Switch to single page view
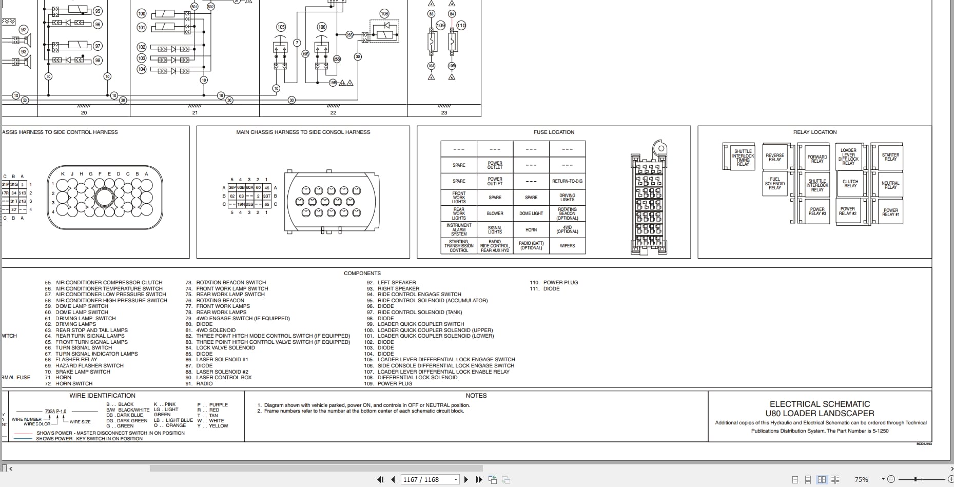Image resolution: width=954 pixels, height=487 pixels. coord(795,479)
